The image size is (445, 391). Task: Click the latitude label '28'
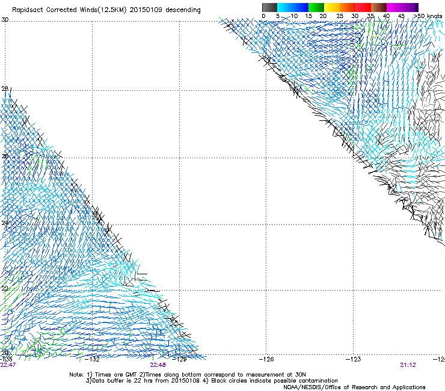(x=5, y=89)
